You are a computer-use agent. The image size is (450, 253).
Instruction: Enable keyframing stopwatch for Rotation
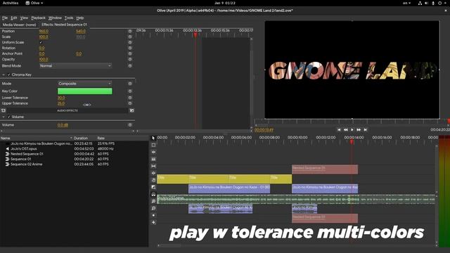tap(130, 48)
